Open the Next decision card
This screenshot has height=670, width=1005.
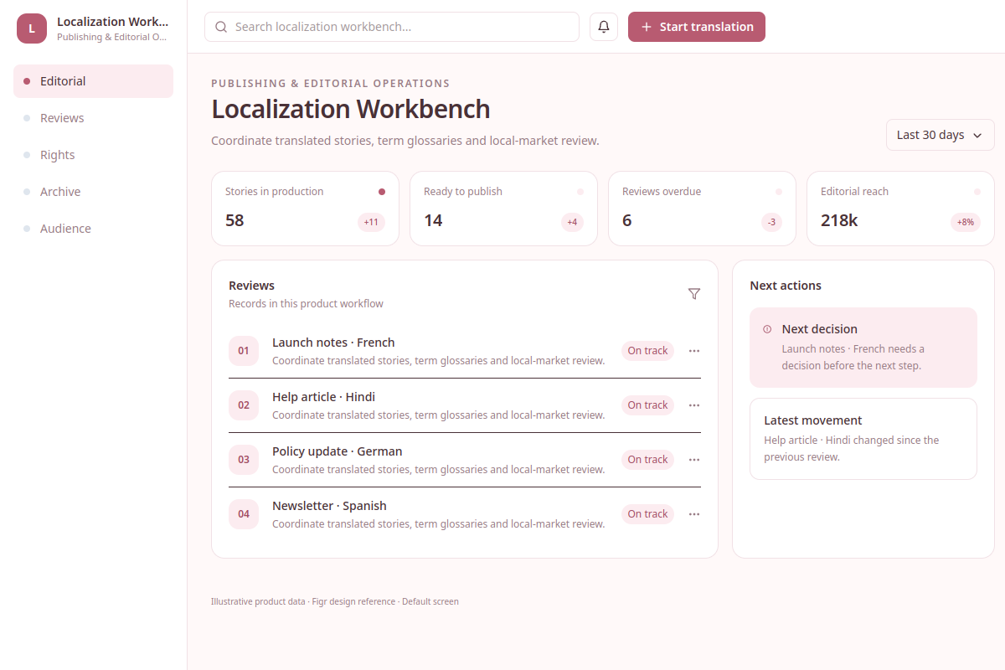(863, 348)
